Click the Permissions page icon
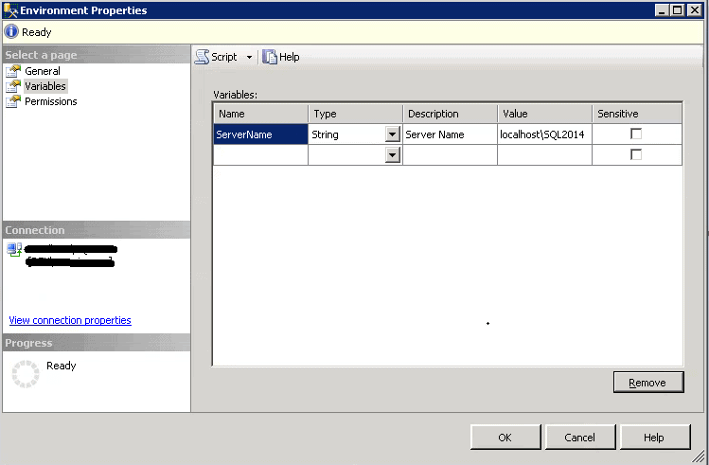The height and width of the screenshot is (465, 709). pos(13,101)
